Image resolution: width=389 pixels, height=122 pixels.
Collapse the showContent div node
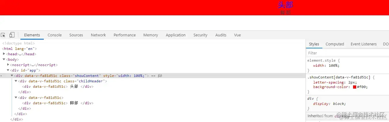[12, 76]
